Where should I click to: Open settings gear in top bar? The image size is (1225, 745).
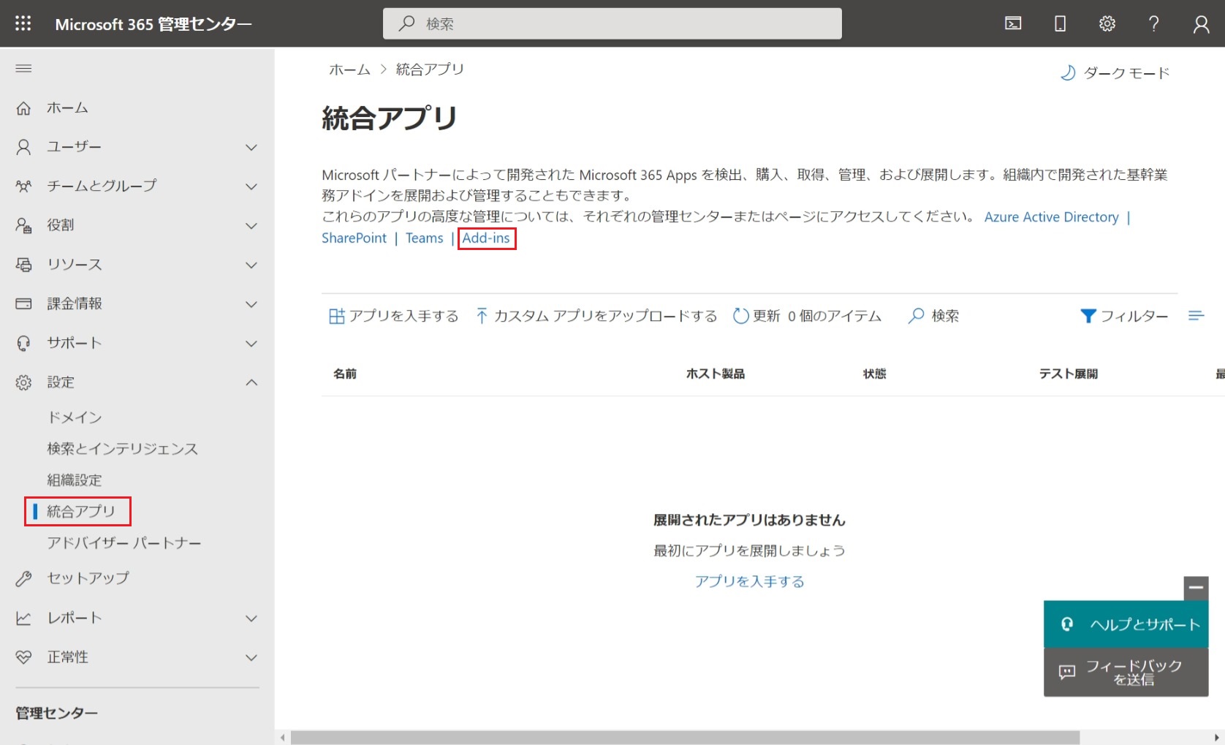(1107, 23)
